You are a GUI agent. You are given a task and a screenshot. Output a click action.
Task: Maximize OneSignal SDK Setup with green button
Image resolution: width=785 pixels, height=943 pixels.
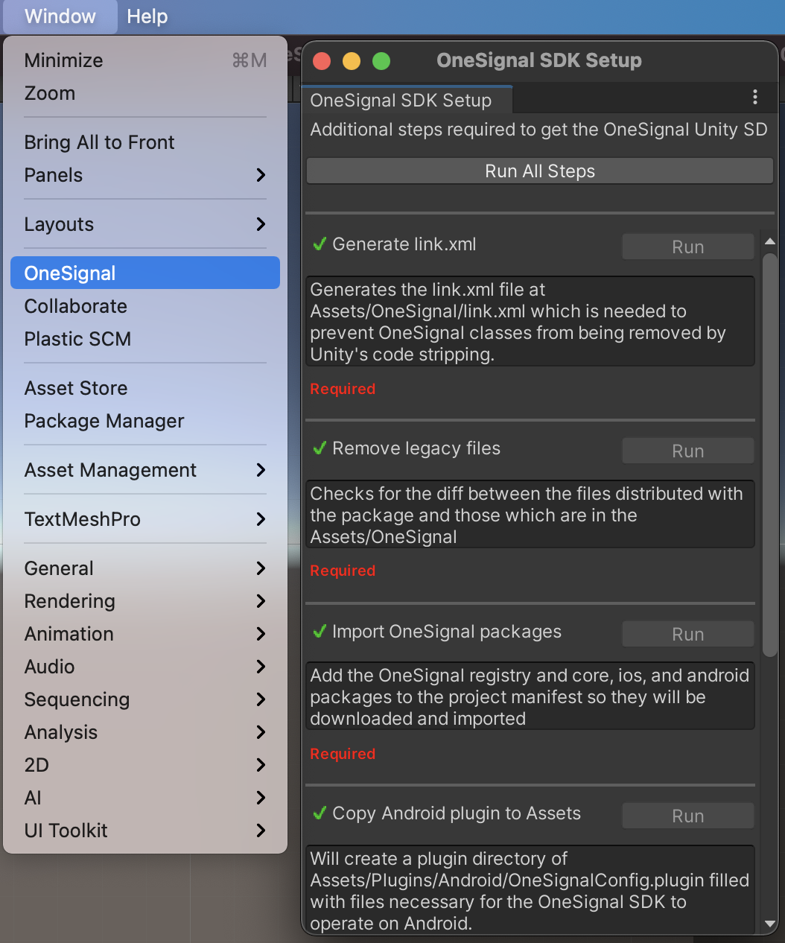381,61
